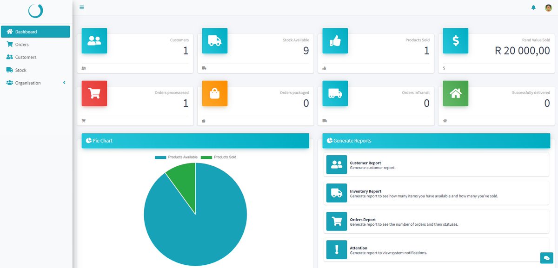Click the Customers card people icon tile
558x268 pixels.
tap(94, 41)
